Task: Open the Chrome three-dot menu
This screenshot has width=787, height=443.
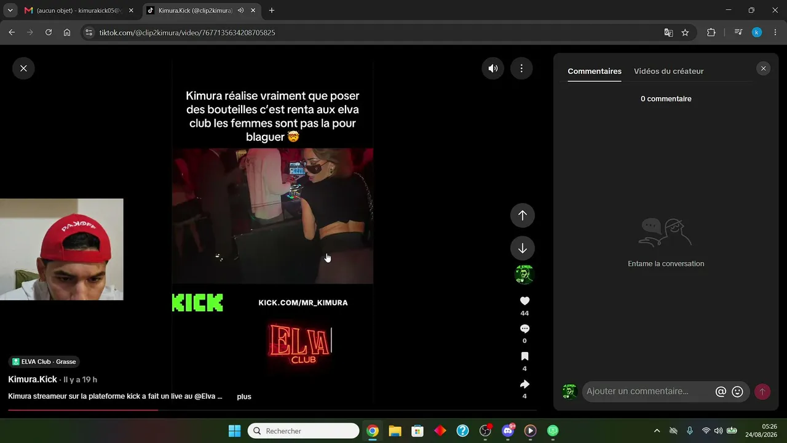Action: coord(775,33)
